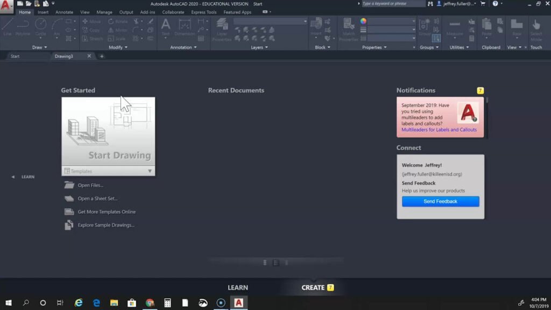Switch to the CREATE page at bottom
This screenshot has height=310, width=551.
(x=313, y=287)
